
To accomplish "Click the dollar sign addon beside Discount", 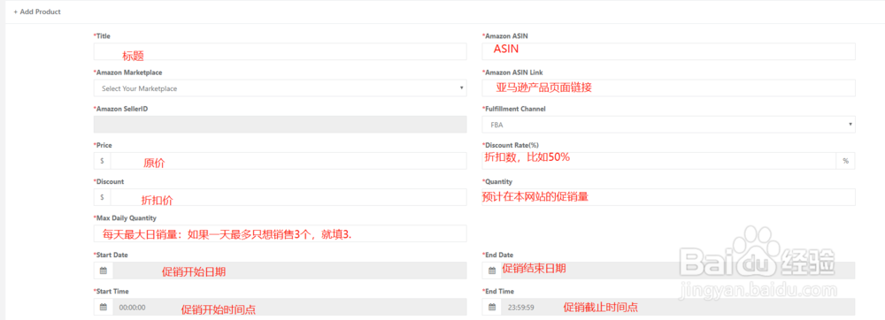I will (x=102, y=197).
